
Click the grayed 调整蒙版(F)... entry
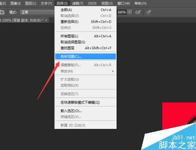(x=85, y=65)
